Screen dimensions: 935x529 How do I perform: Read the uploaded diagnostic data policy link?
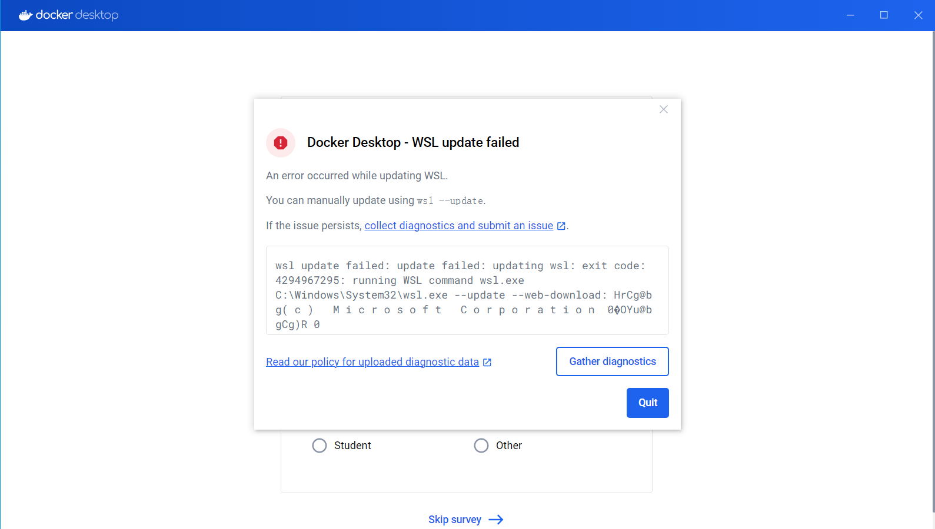(372, 362)
